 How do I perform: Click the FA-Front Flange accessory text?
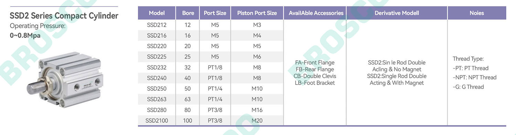click(x=315, y=63)
